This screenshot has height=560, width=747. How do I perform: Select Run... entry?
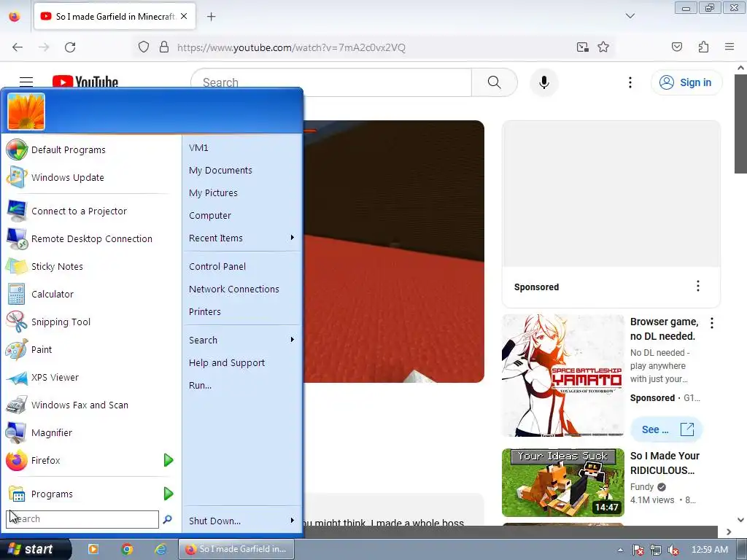coord(200,385)
